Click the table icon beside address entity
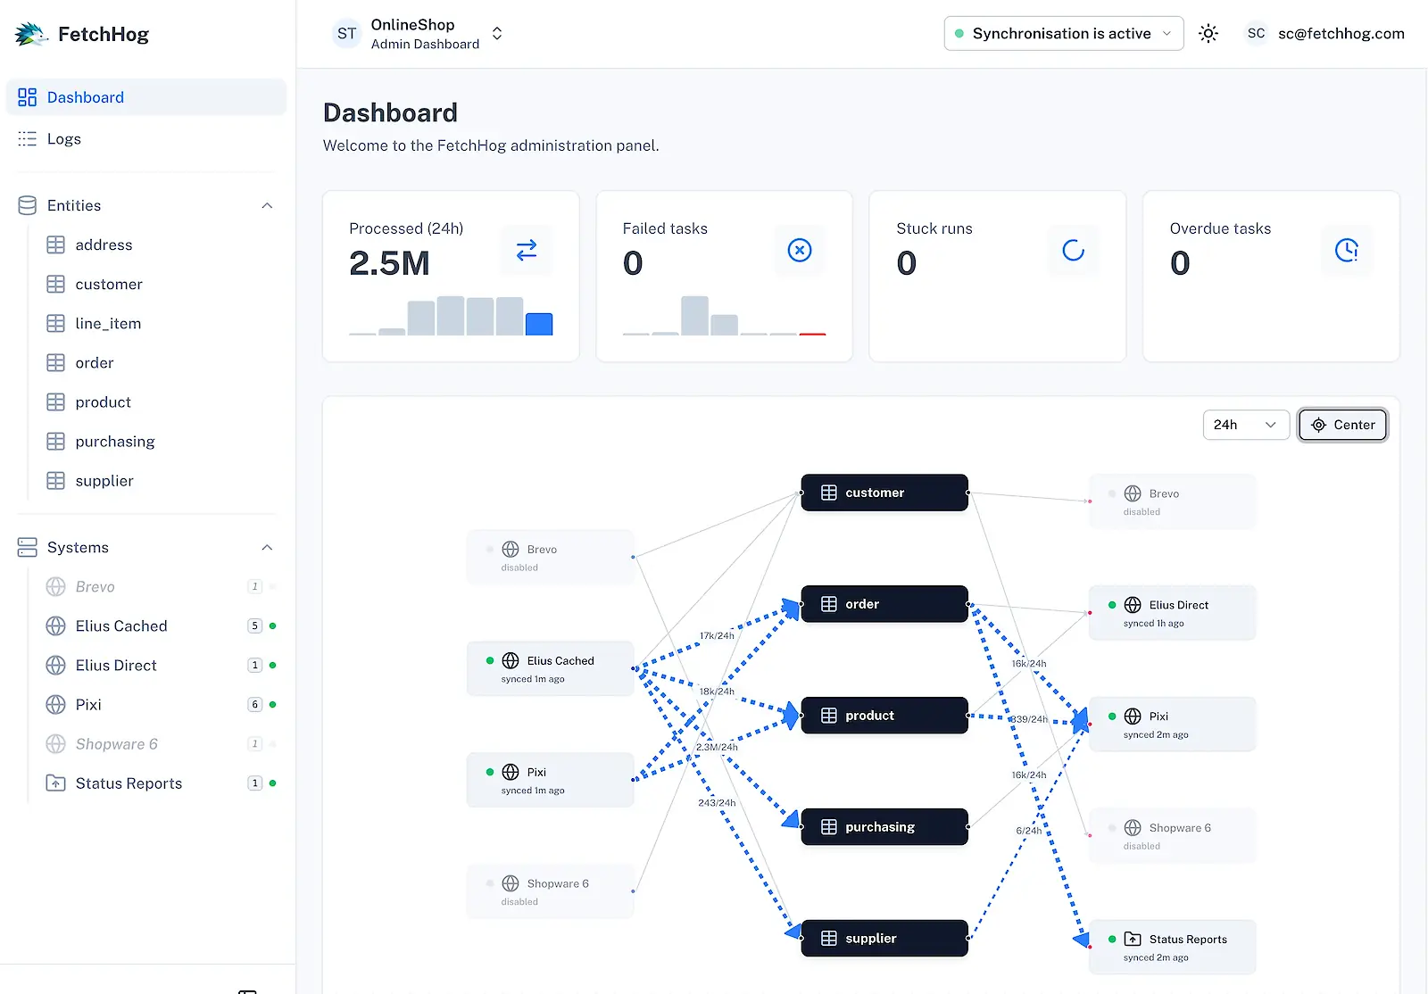 click(55, 244)
